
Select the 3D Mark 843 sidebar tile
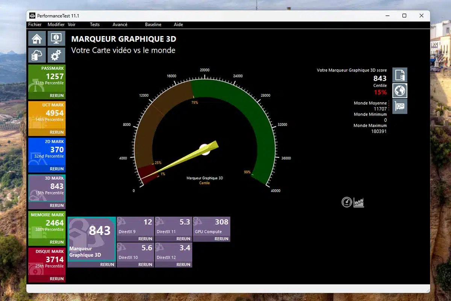coord(47,189)
